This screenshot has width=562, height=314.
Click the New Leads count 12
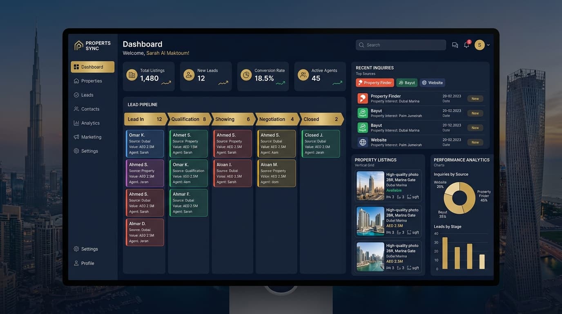(201, 78)
